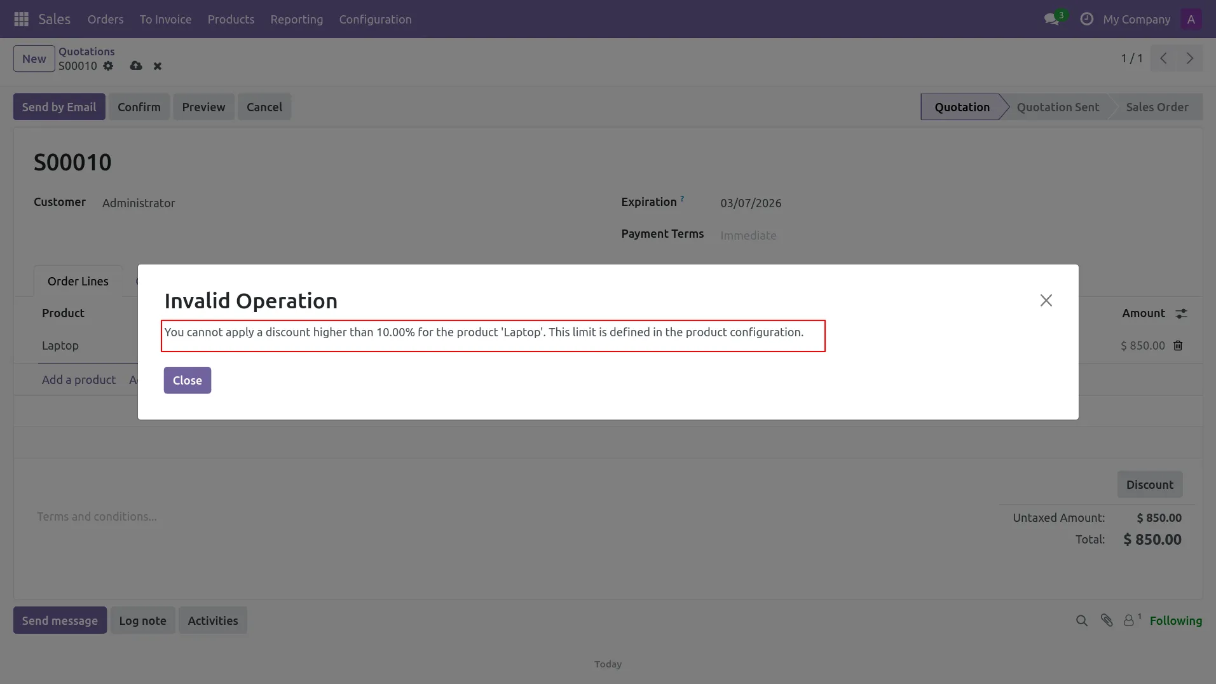This screenshot has width=1216, height=684.
Task: Click the cloud save icon
Action: click(x=136, y=66)
